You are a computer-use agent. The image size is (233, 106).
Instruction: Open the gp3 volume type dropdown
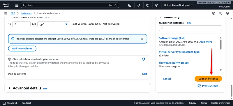[54, 24]
